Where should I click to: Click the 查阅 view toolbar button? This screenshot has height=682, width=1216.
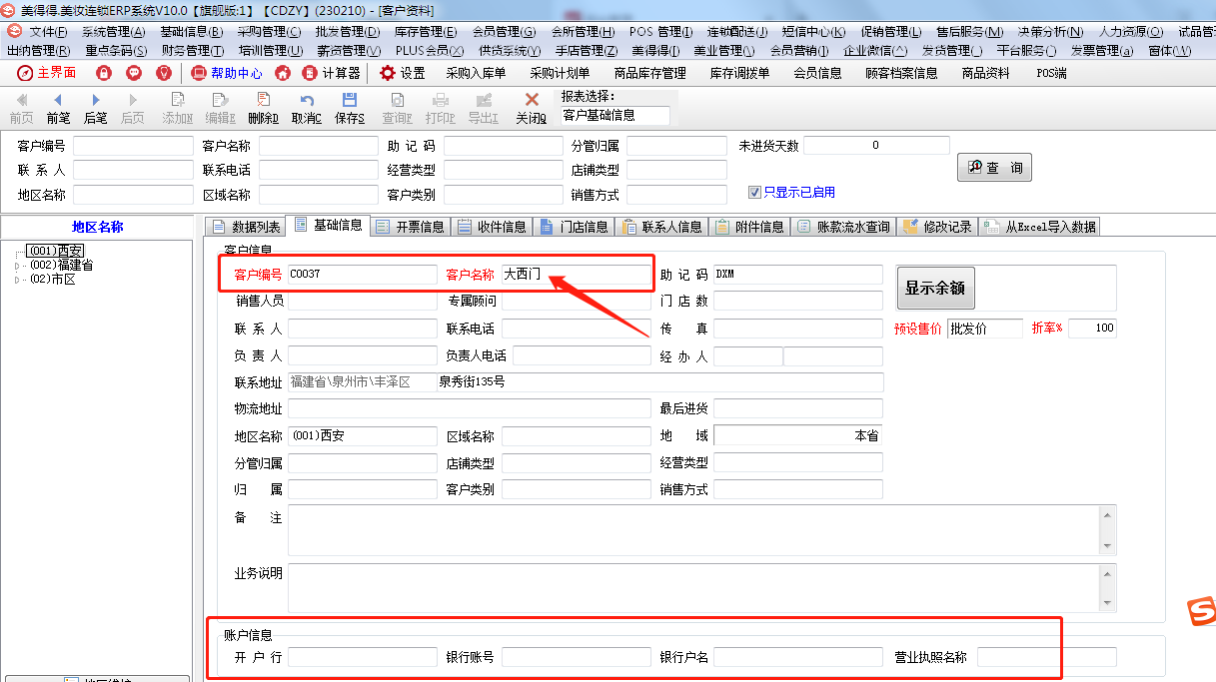[x=397, y=108]
